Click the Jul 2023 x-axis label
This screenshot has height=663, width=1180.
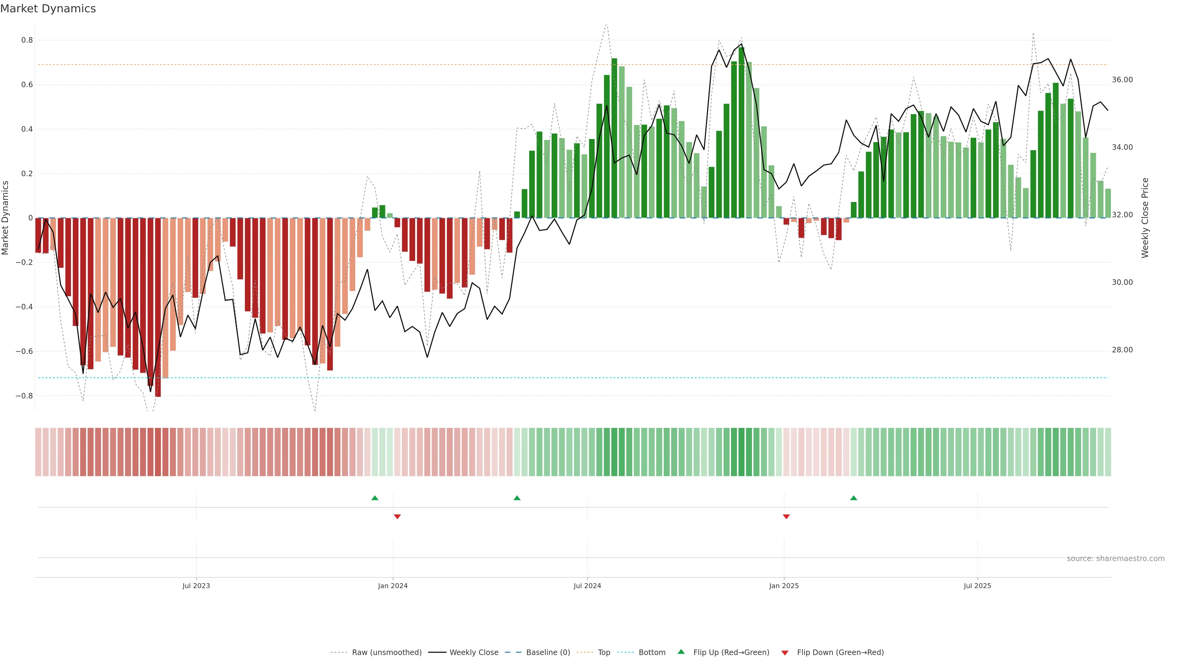point(196,586)
